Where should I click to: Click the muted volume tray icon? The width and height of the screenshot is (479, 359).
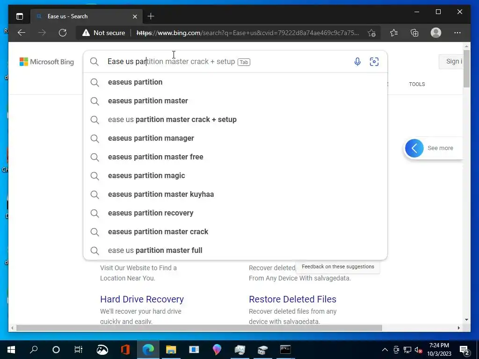point(419,350)
